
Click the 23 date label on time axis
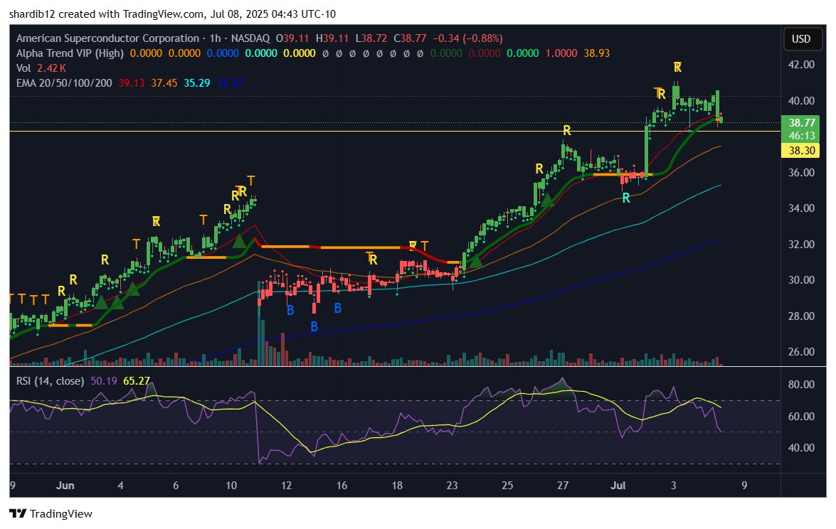[452, 486]
